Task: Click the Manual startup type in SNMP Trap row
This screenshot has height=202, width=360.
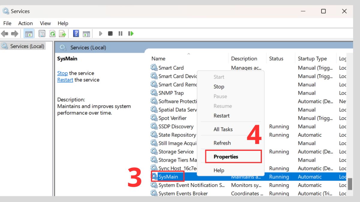Action: (307, 93)
